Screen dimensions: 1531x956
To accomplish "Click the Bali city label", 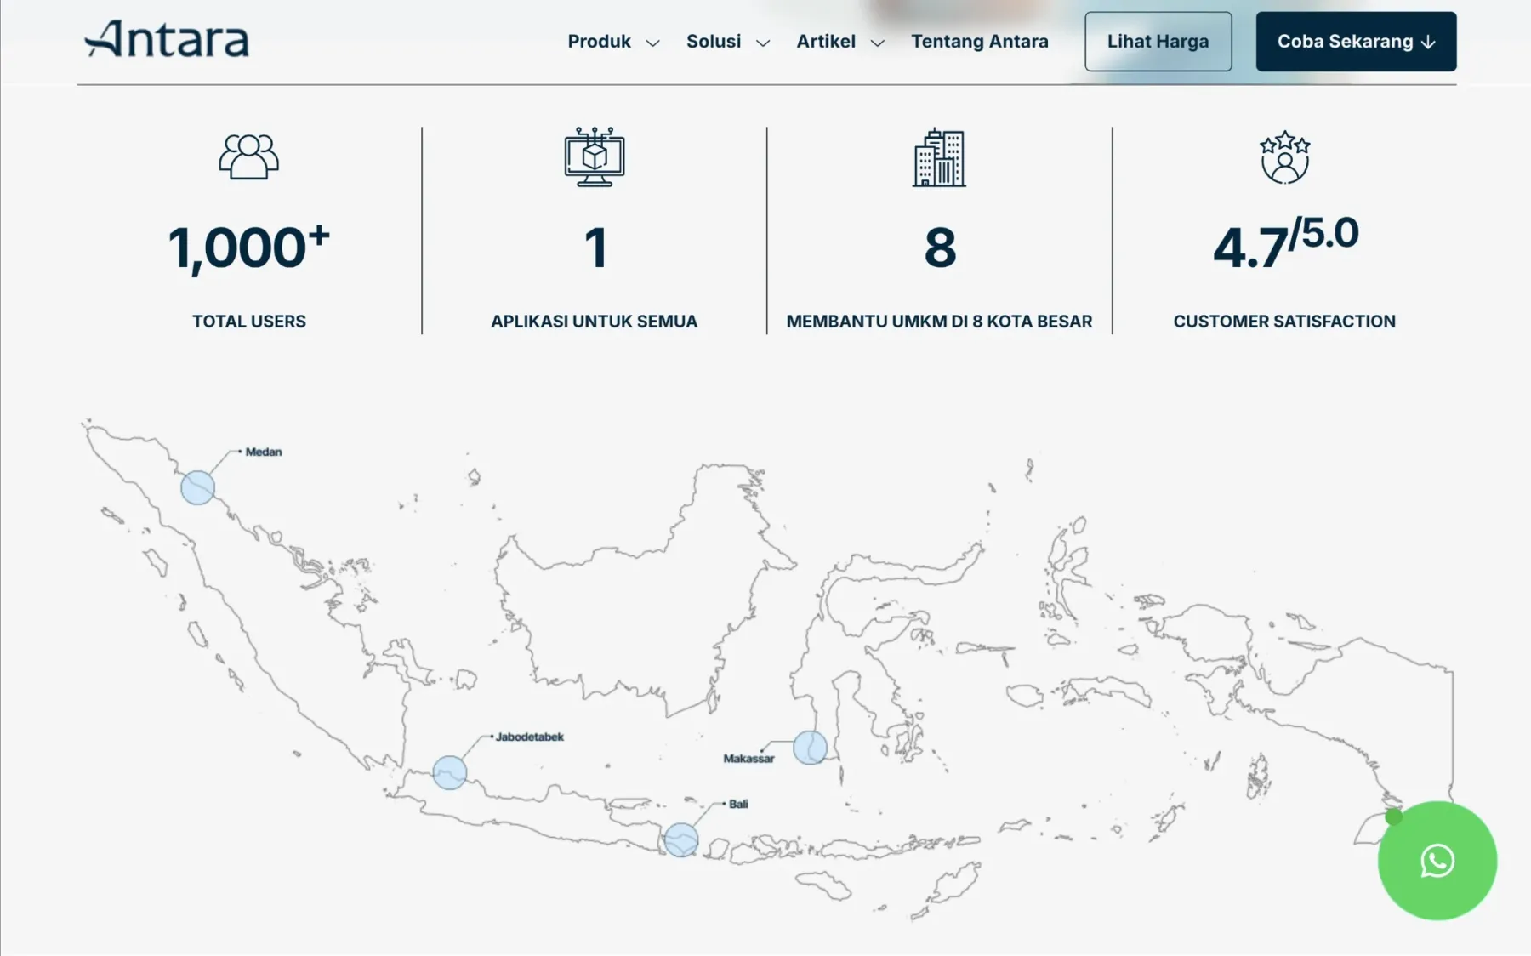I will point(738,804).
